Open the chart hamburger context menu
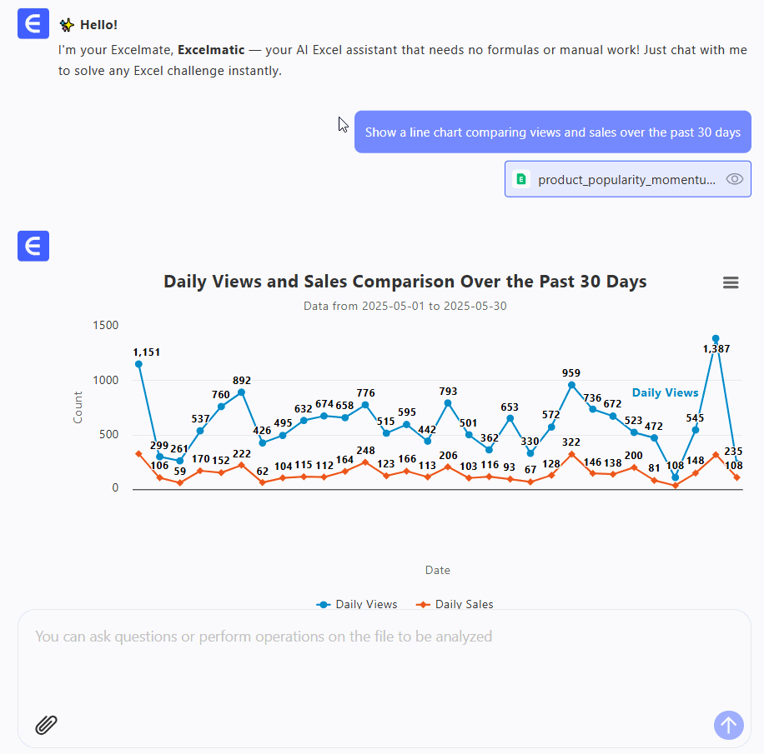The width and height of the screenshot is (764, 754). coord(731,283)
